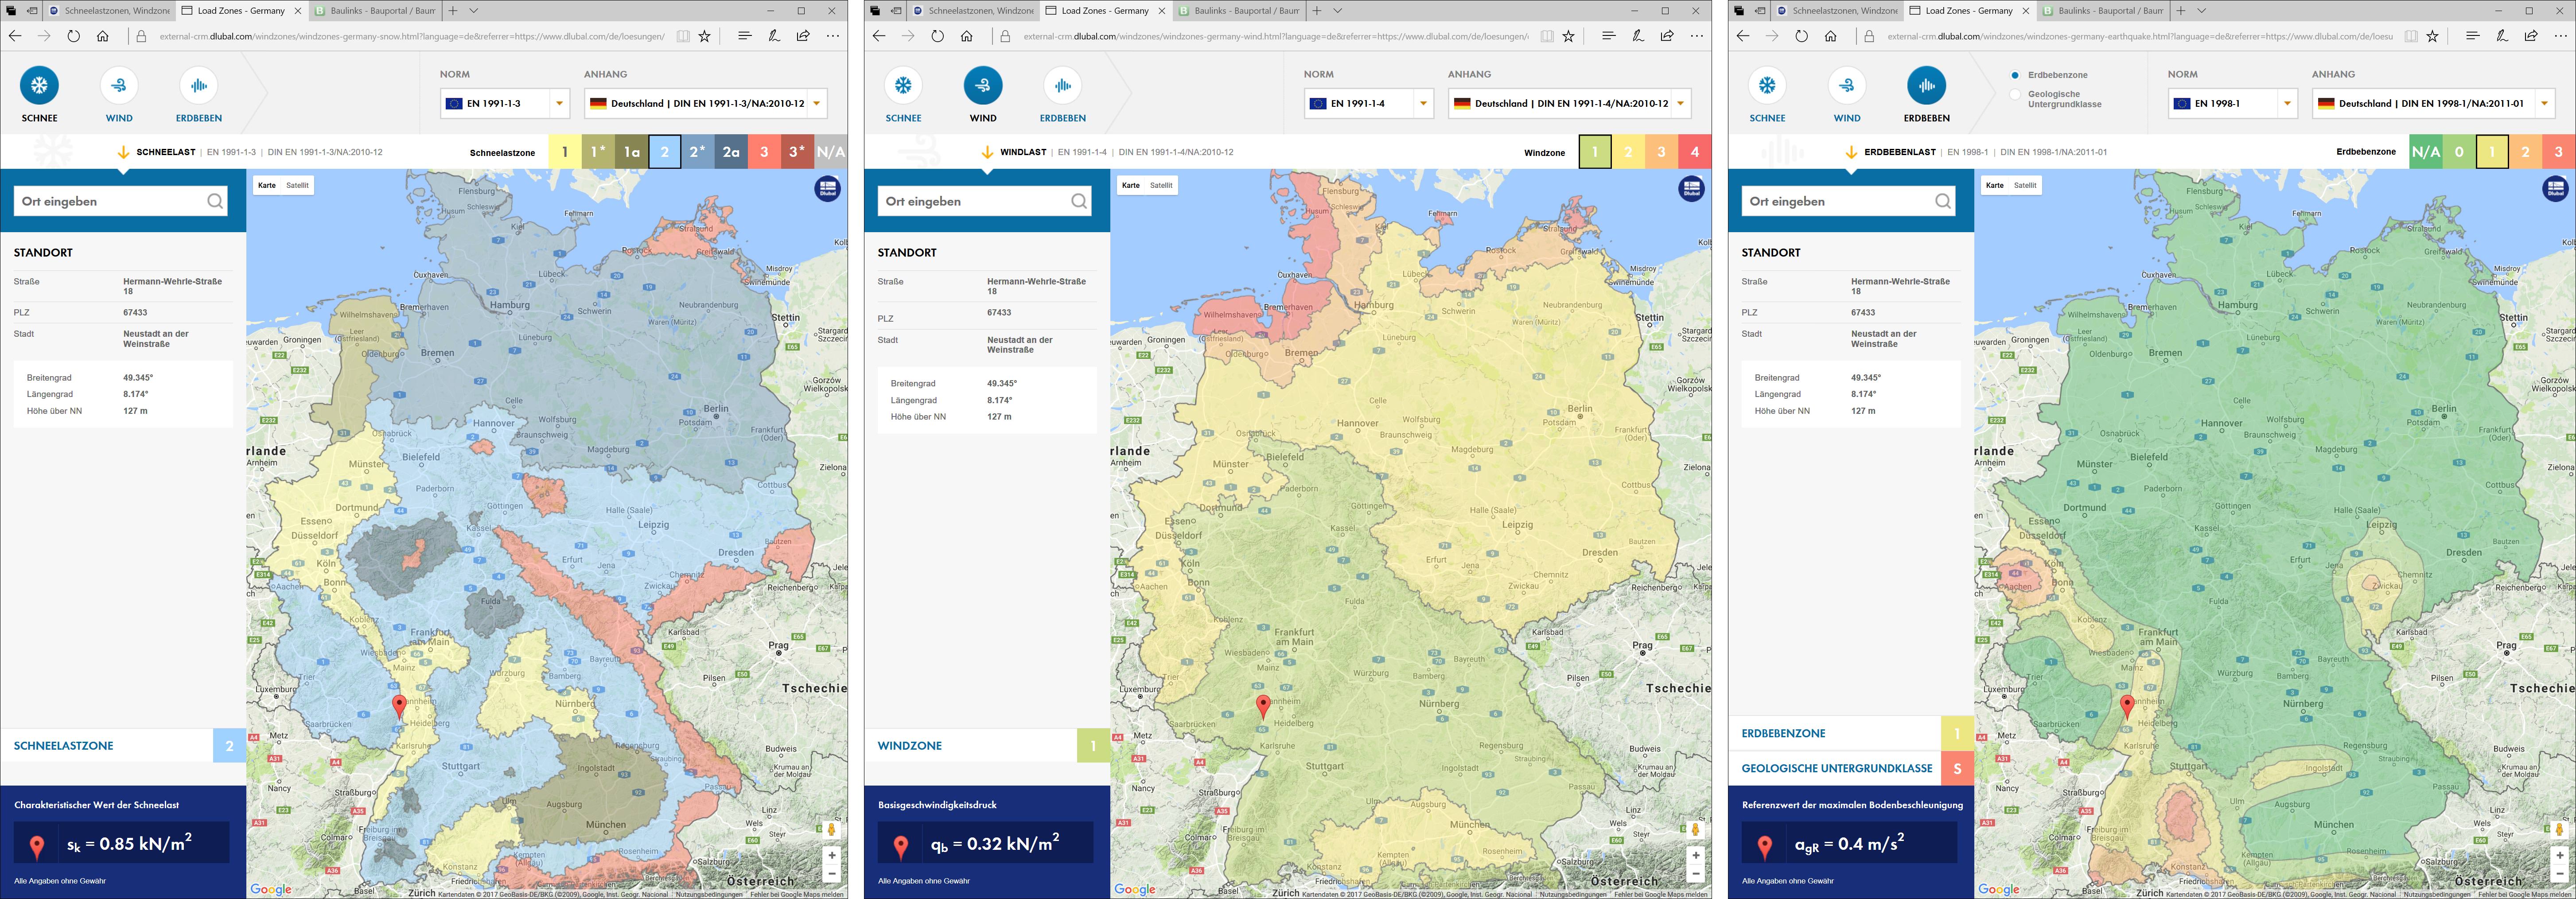Click the search magnifier in the wind window

click(x=1078, y=201)
